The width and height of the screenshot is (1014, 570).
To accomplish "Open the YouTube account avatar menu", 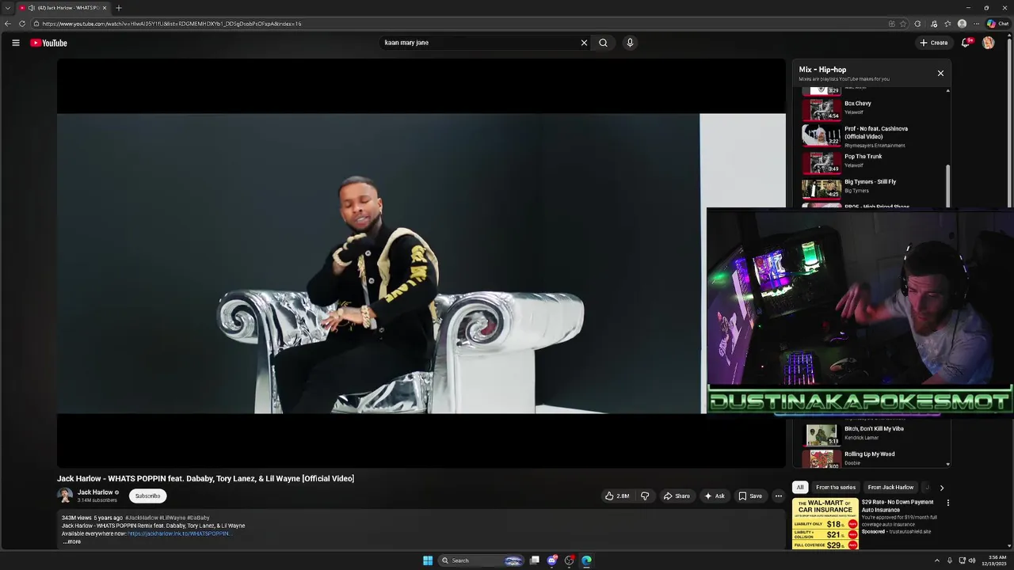I will 988,43.
